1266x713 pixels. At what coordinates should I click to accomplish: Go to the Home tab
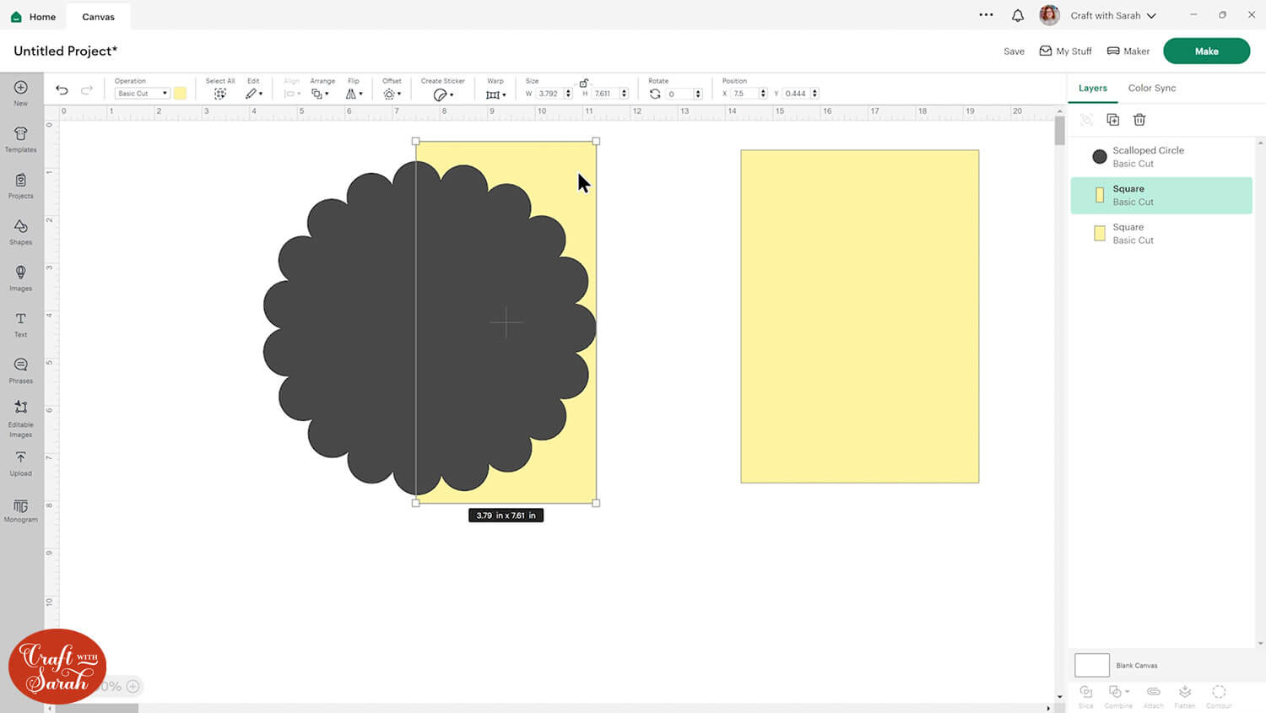click(34, 16)
